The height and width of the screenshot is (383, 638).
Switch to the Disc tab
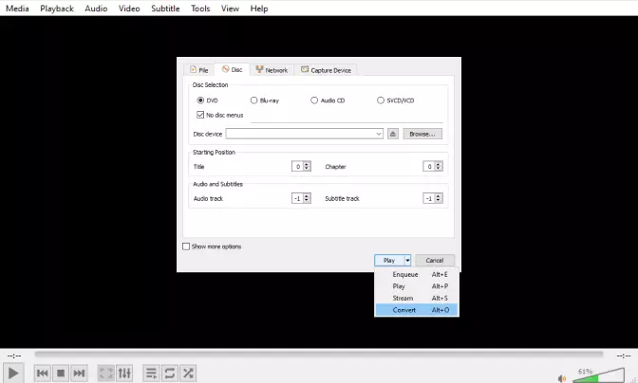(232, 69)
